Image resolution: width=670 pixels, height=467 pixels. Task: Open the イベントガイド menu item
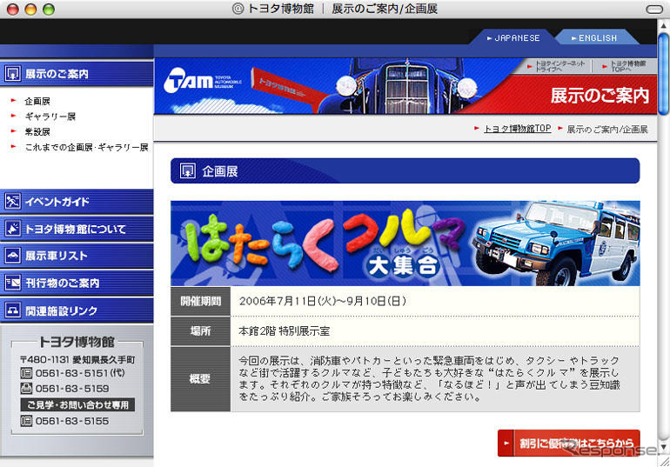77,202
